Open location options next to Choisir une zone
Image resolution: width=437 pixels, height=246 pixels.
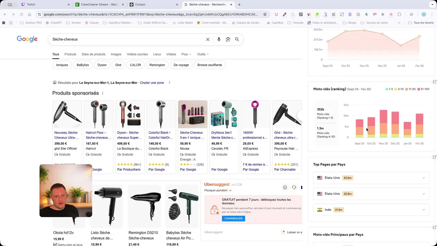(x=169, y=83)
